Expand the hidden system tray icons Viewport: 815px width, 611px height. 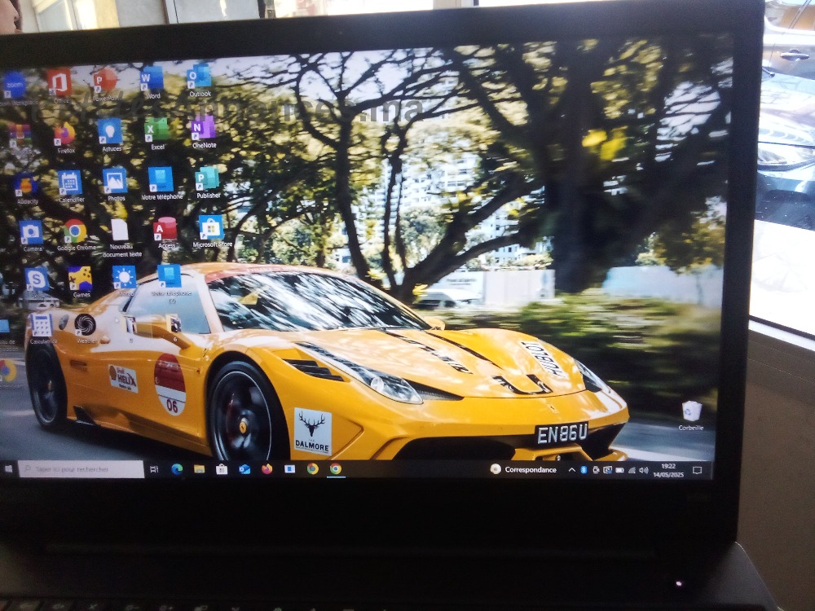(x=572, y=470)
